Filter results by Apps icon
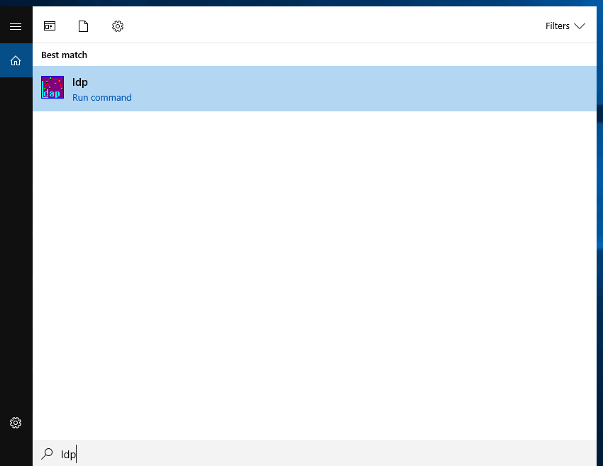The image size is (603, 466). [50, 26]
